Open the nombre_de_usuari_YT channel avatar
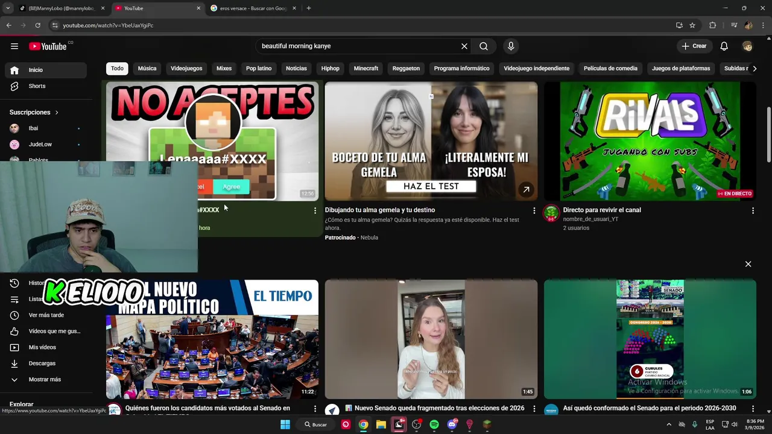Screen dimensions: 772x434 (551, 213)
